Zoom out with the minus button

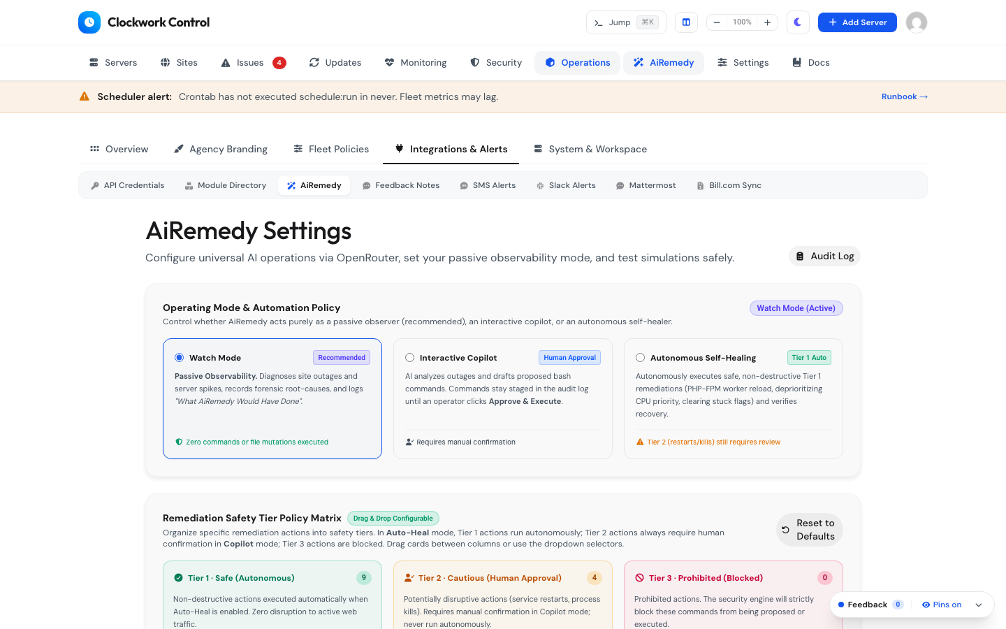717,22
